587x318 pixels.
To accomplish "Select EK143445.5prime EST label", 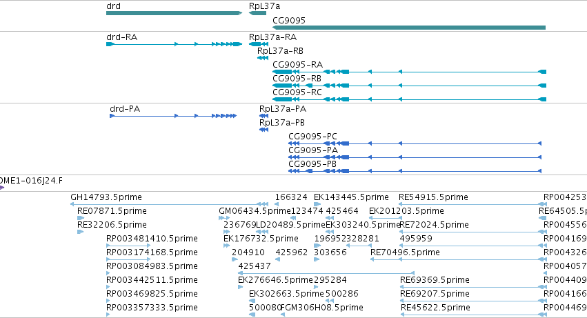I will (x=351, y=197).
